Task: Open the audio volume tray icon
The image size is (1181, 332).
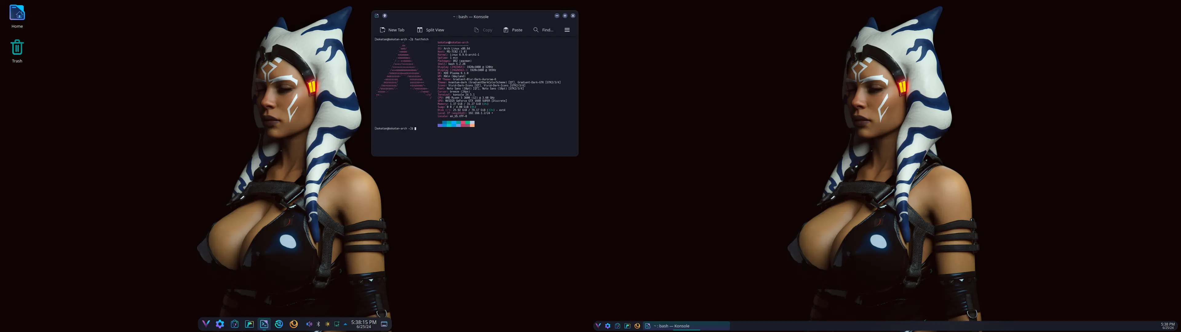Action: 309,324
